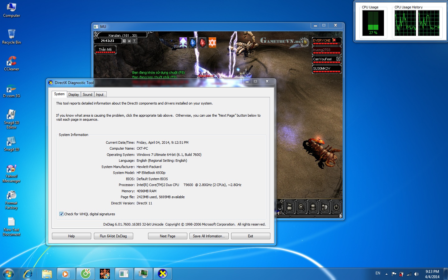
Task: Select party member truong2703 in MU
Action: coord(327,50)
